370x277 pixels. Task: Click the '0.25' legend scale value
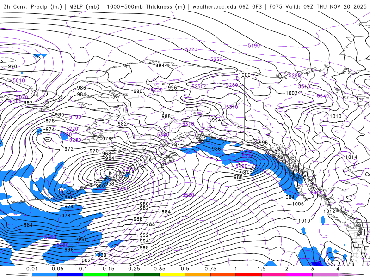134,269
